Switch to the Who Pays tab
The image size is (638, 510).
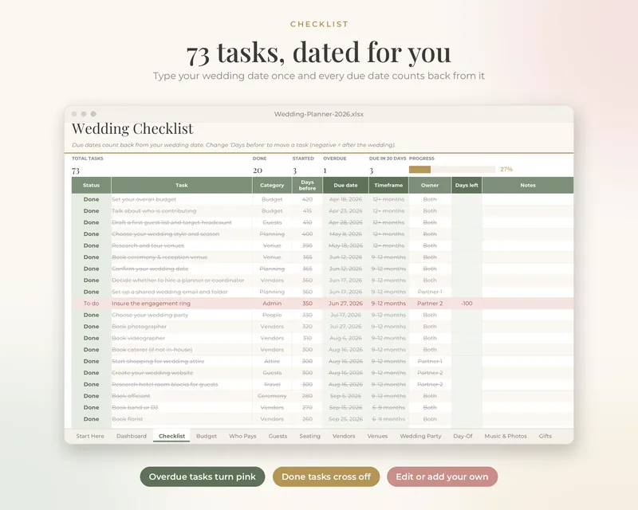pos(242,436)
